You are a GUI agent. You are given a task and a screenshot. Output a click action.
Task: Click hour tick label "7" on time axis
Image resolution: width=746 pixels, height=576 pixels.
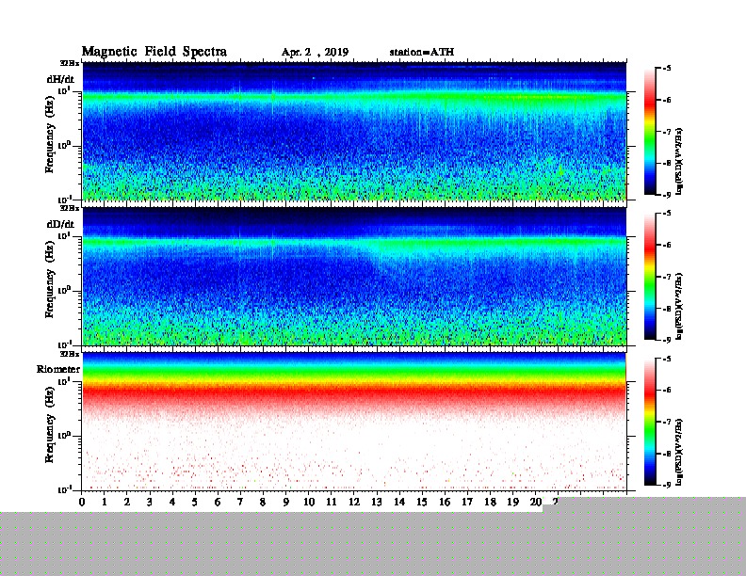241,502
